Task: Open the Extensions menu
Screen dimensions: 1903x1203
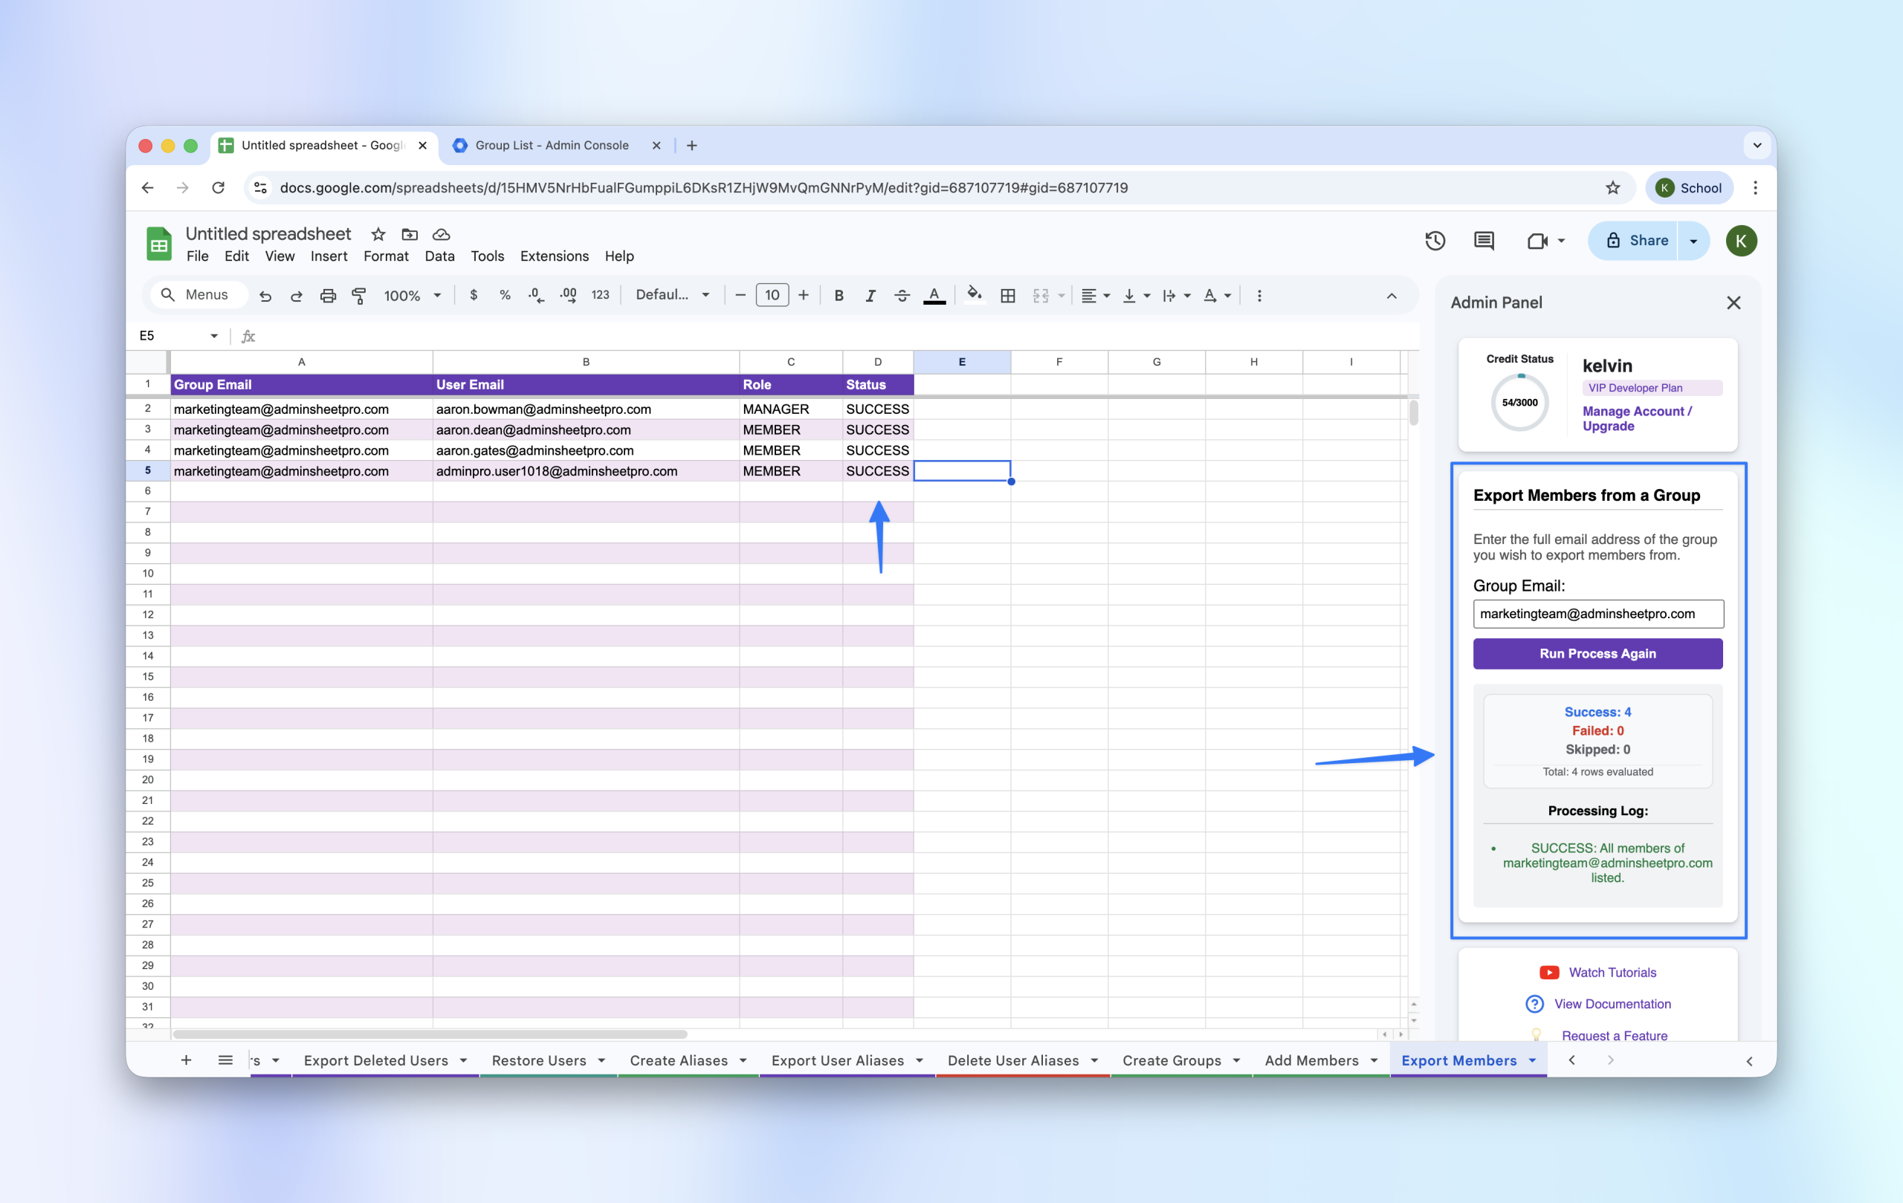Action: [x=554, y=256]
